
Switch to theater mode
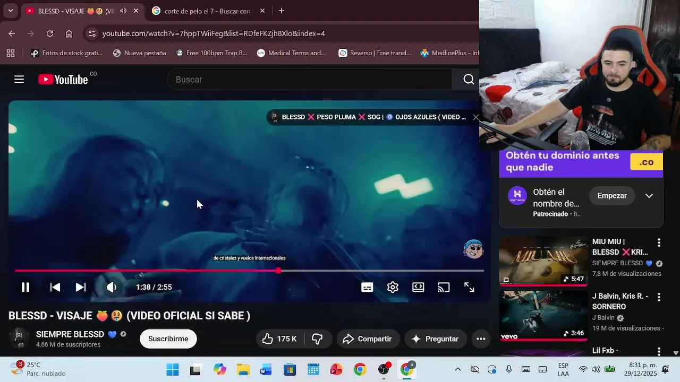(418, 287)
